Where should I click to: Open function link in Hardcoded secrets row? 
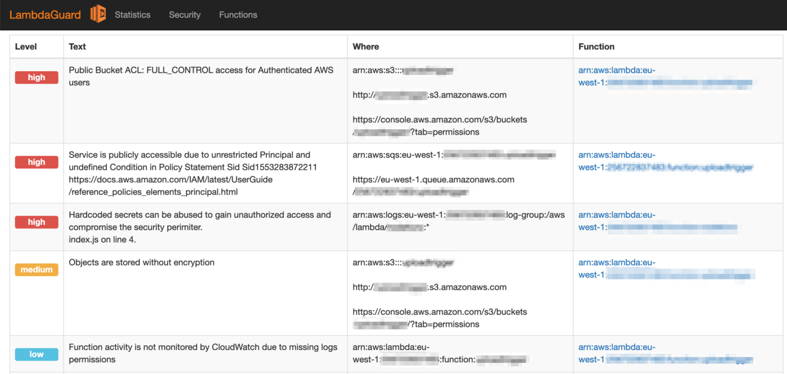click(x=658, y=221)
